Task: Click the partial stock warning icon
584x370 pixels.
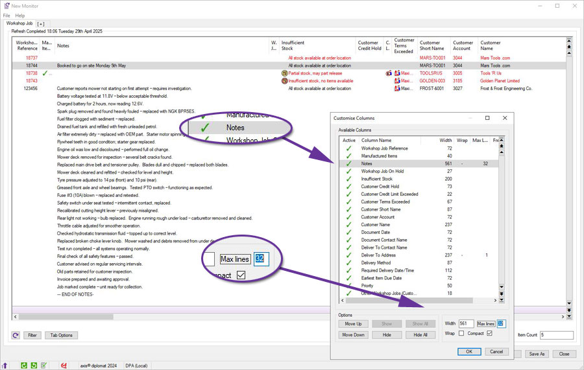Action: 284,73
